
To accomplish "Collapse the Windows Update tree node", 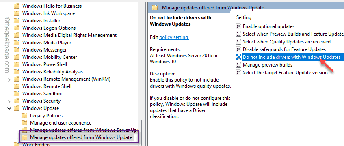I will 9,108.
